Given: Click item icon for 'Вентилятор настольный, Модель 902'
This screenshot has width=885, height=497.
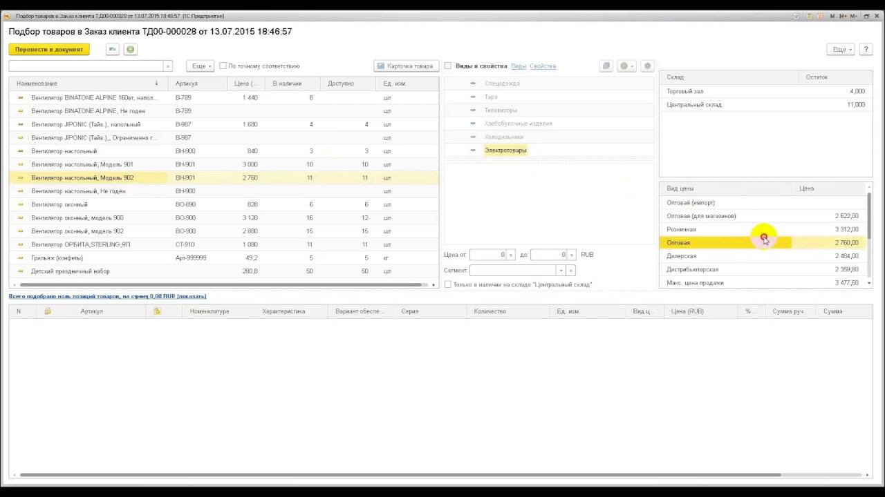Looking at the screenshot, I should [21, 178].
